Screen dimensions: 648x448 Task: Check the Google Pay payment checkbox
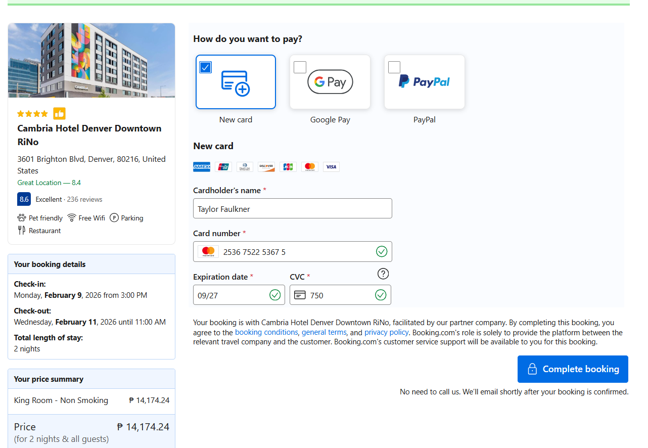coord(300,67)
